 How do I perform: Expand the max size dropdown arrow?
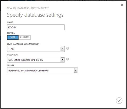click(62, 49)
